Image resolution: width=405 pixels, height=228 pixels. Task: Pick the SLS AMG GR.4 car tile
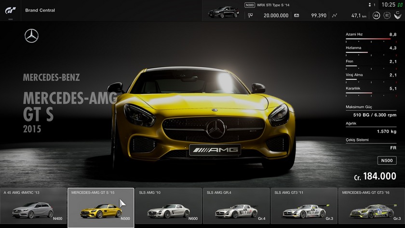(236, 207)
